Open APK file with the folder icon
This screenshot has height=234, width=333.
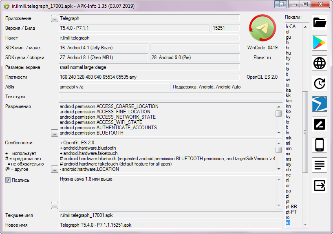click(x=320, y=22)
